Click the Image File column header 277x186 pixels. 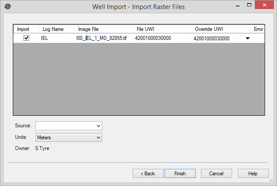pos(88,29)
